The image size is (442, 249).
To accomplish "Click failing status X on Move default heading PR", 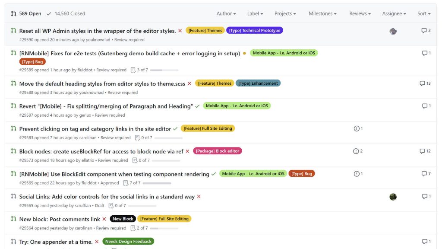I will click(189, 83).
